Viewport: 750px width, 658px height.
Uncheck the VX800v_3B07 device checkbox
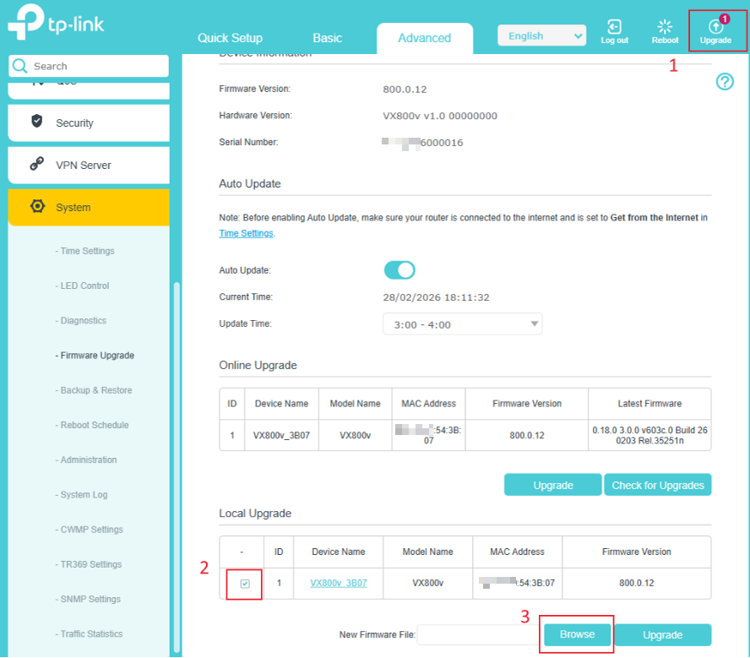(x=245, y=584)
